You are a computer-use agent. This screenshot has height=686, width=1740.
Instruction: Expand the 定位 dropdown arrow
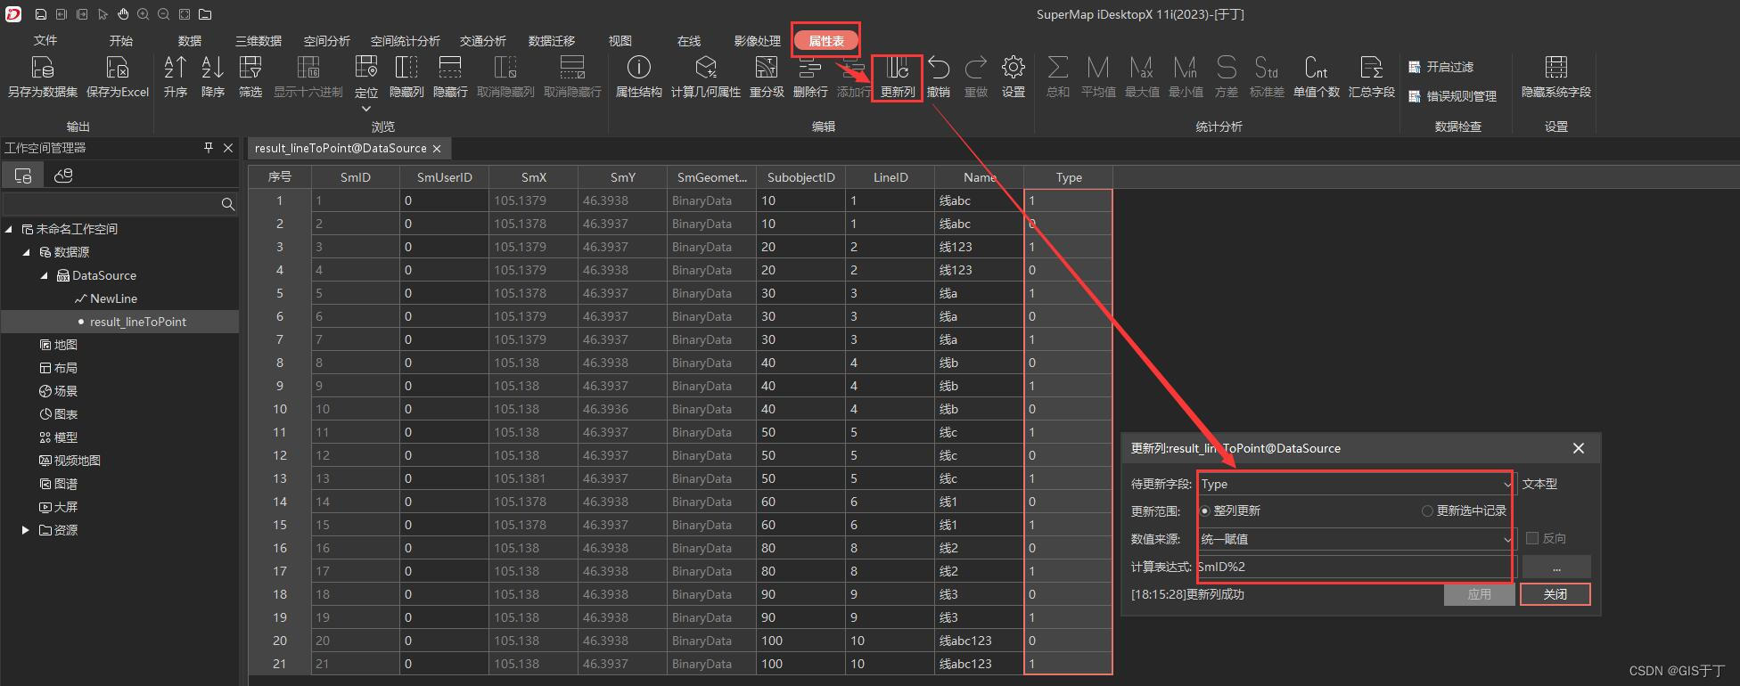[x=366, y=109]
